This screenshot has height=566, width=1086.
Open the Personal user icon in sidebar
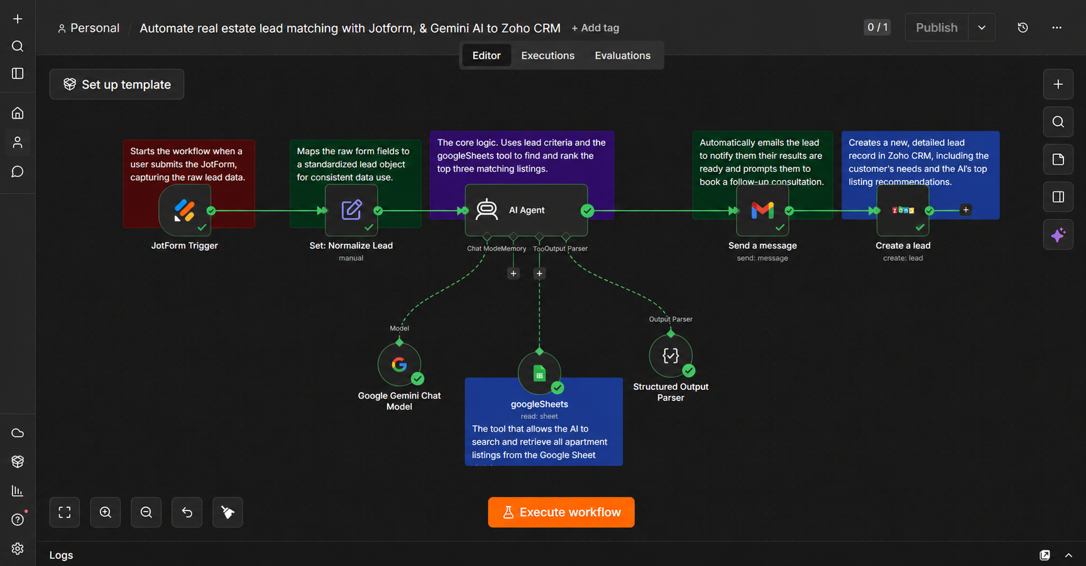[x=18, y=142]
